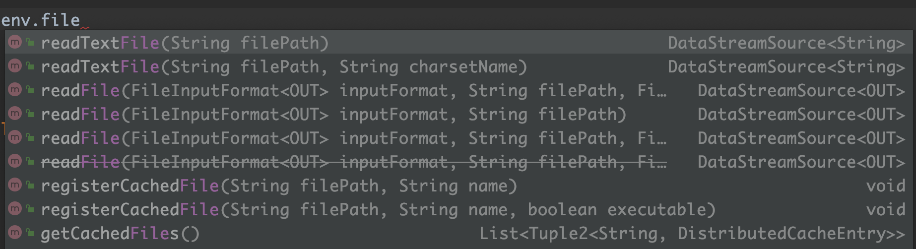The width and height of the screenshot is (916, 249).
Task: Click the getCachedFiles method icon
Action: (x=15, y=233)
